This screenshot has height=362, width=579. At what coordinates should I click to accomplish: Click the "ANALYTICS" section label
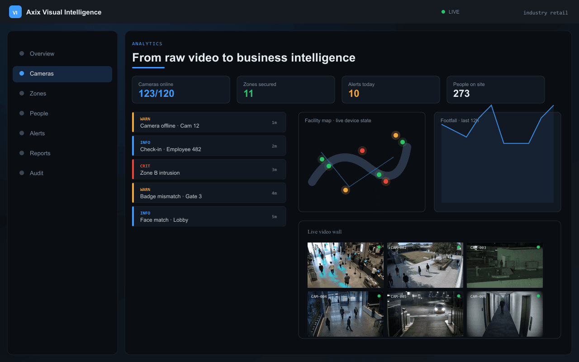147,44
